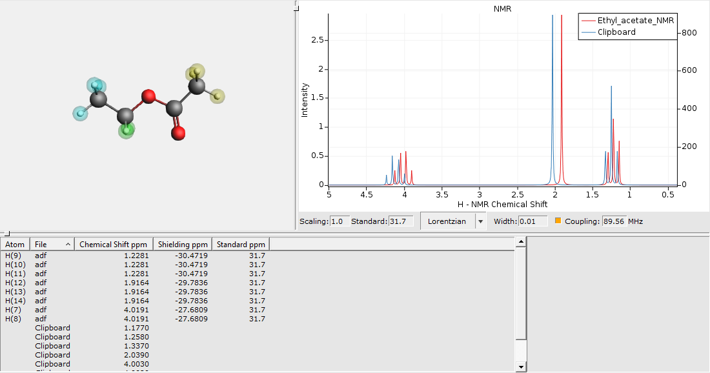Click the Coupling frequency field
The width and height of the screenshot is (710, 373).
[x=614, y=221]
